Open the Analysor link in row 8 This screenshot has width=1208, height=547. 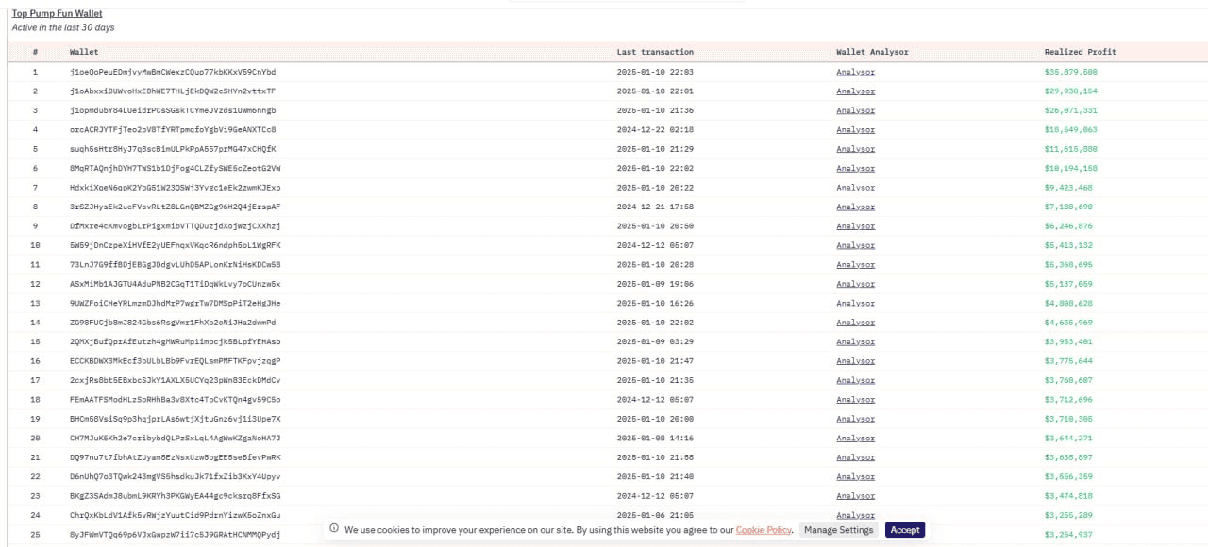pyautogui.click(x=855, y=207)
